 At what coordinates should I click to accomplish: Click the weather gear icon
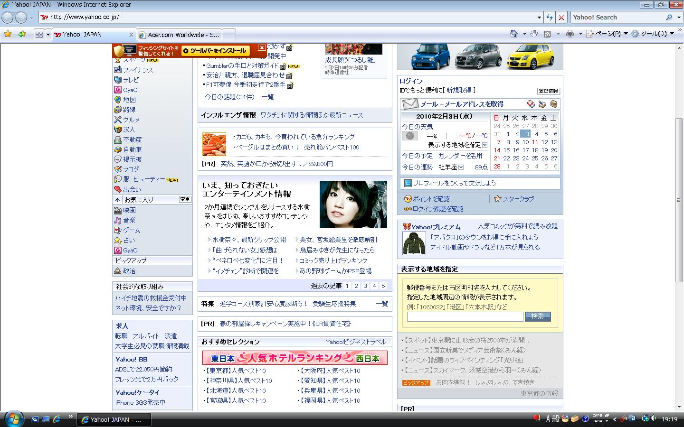pyautogui.click(x=410, y=136)
